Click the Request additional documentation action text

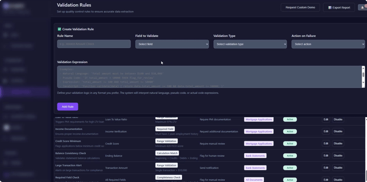point(219,132)
